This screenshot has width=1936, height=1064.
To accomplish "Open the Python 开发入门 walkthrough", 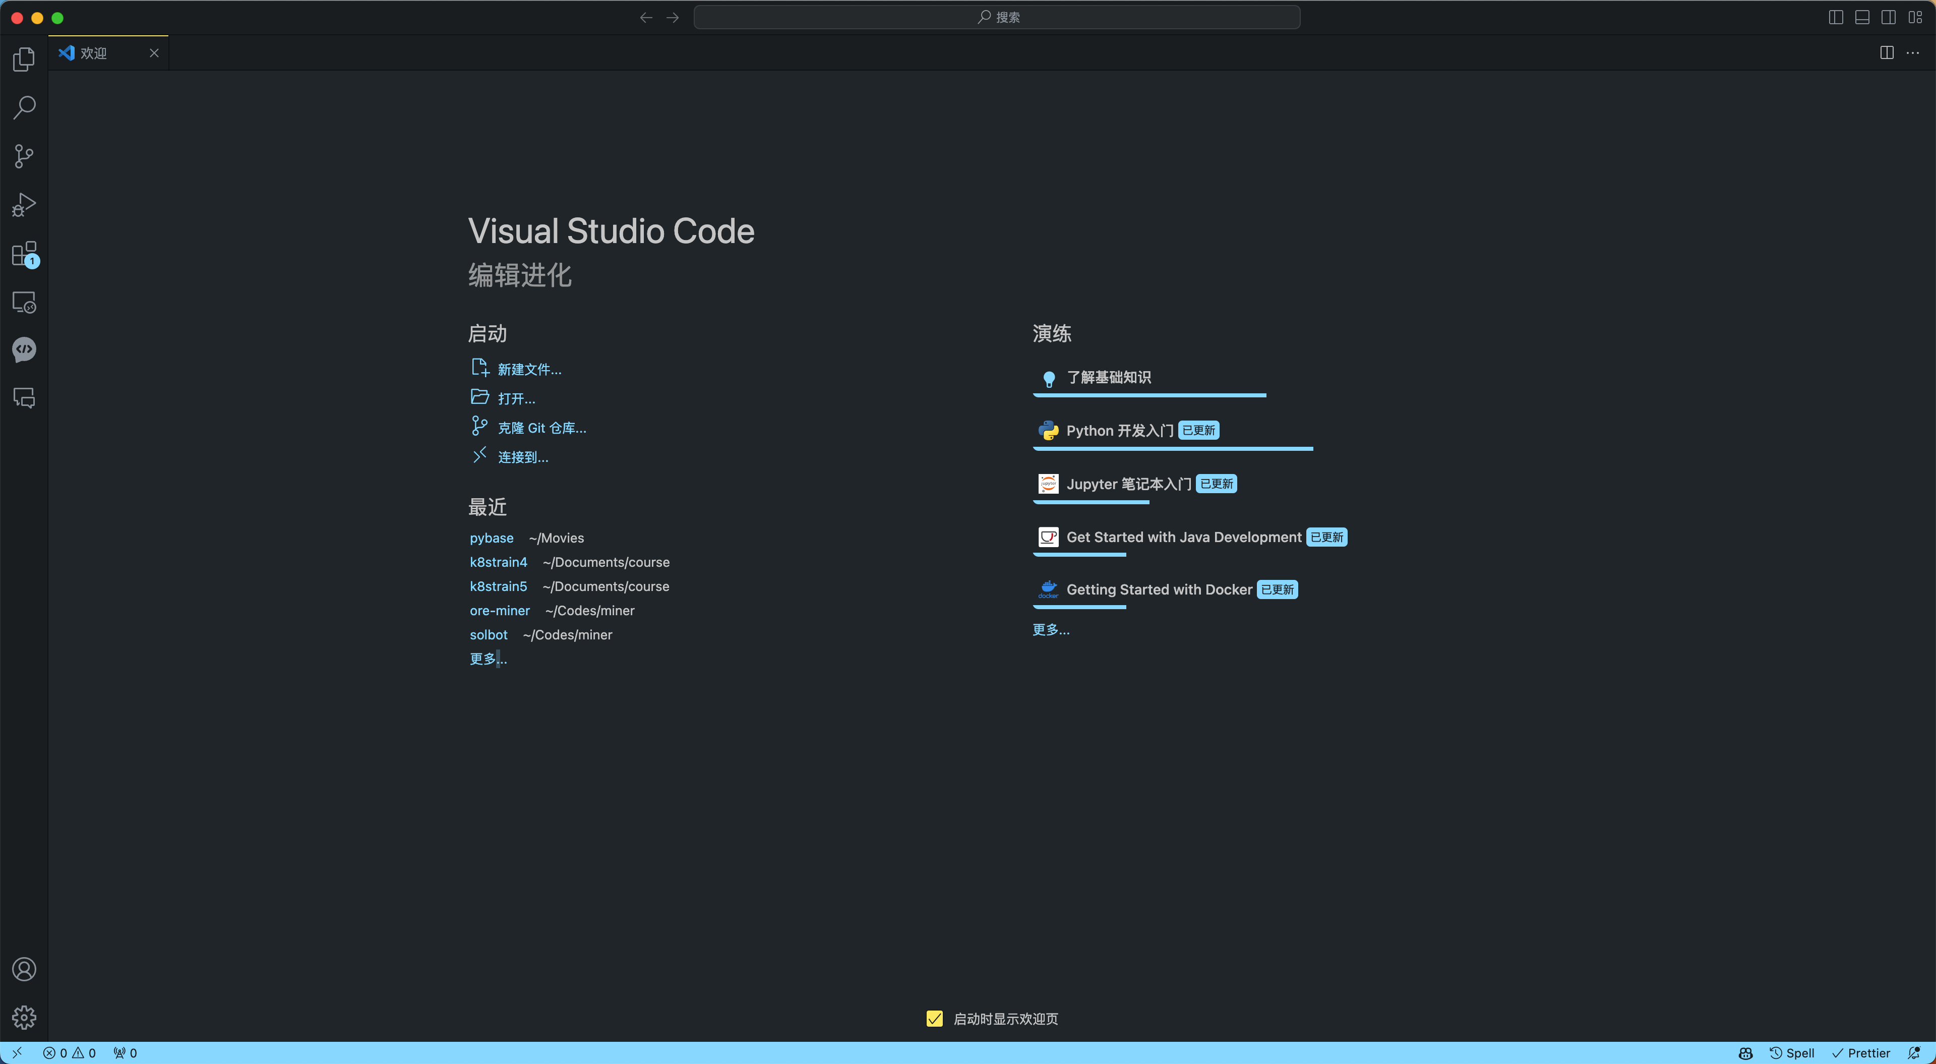I will pos(1173,432).
